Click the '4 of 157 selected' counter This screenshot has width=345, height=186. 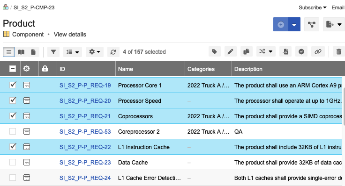tap(144, 52)
